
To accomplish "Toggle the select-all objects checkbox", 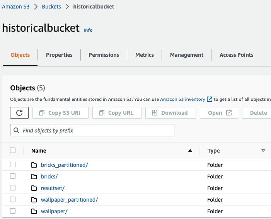I will click(13, 150).
